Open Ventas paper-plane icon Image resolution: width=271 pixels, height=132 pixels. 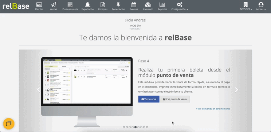[54, 4]
